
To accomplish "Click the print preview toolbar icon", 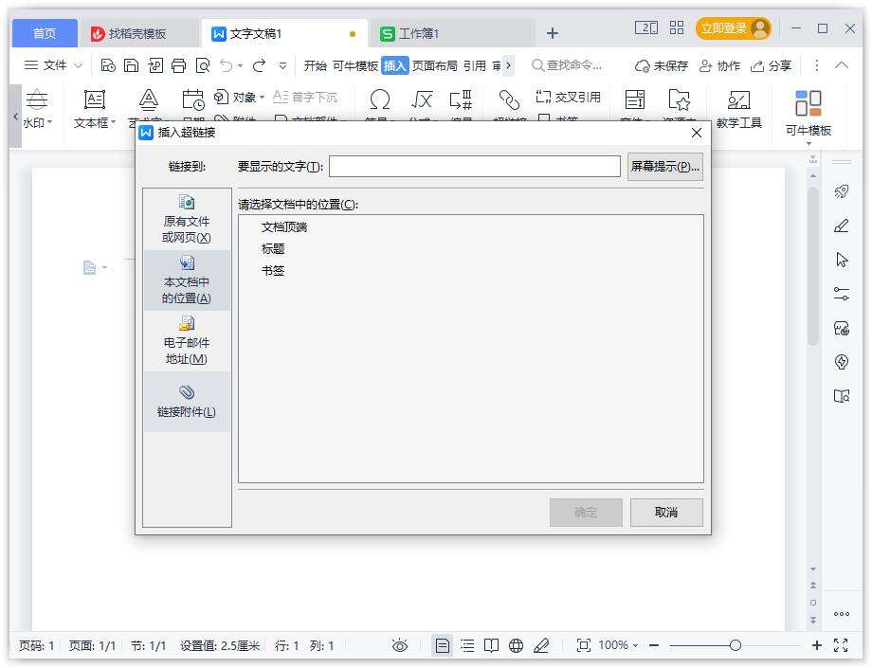I will click(x=203, y=65).
